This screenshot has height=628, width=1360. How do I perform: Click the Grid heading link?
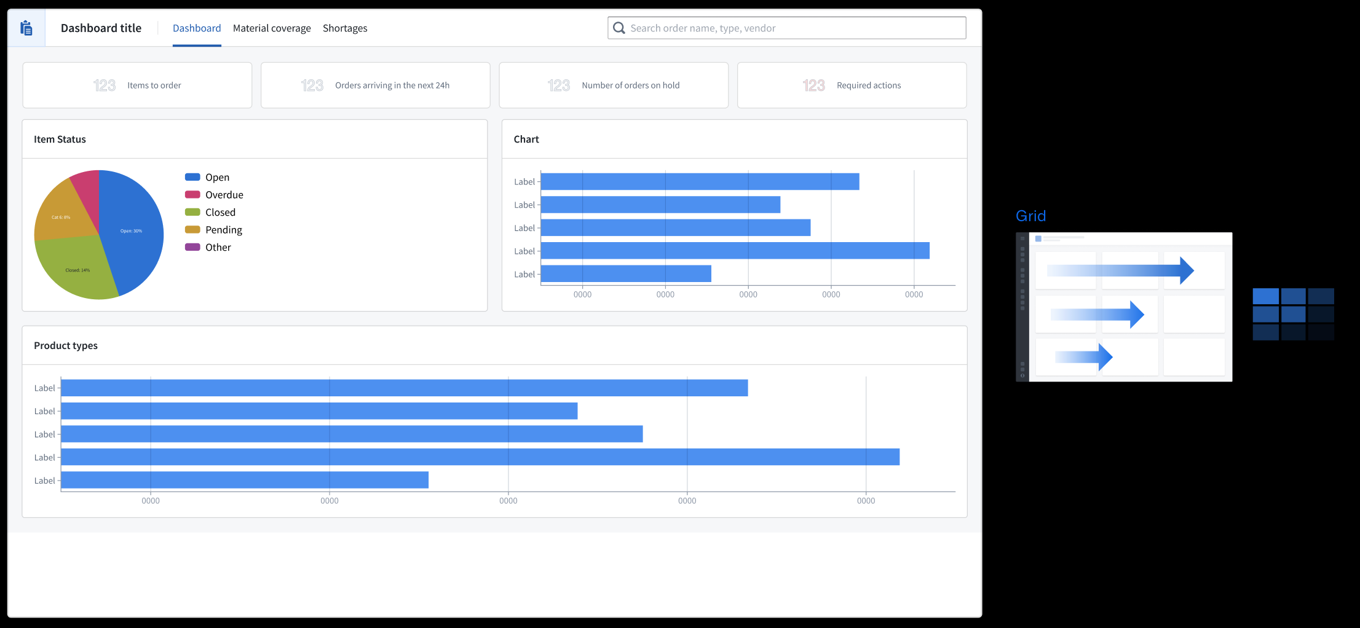point(1030,216)
